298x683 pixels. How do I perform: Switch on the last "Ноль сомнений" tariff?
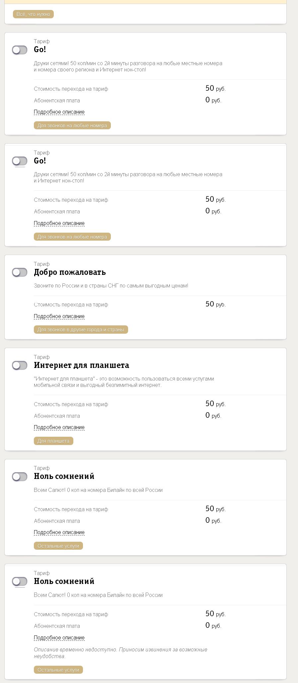tap(20, 581)
